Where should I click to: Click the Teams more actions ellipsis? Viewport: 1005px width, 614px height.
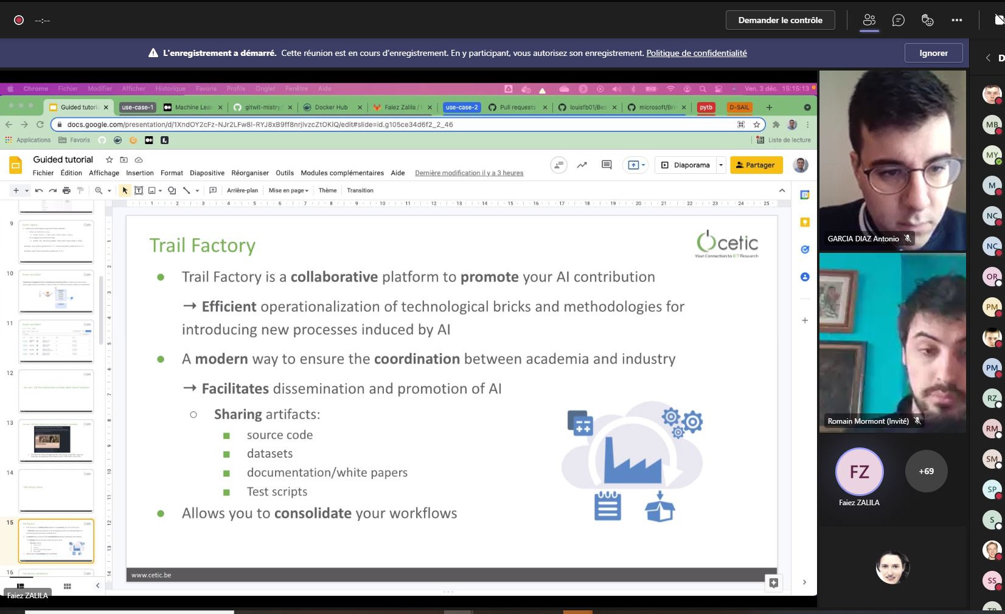pos(957,20)
